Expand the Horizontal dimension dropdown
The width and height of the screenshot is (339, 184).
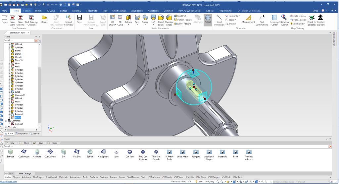[239, 16]
